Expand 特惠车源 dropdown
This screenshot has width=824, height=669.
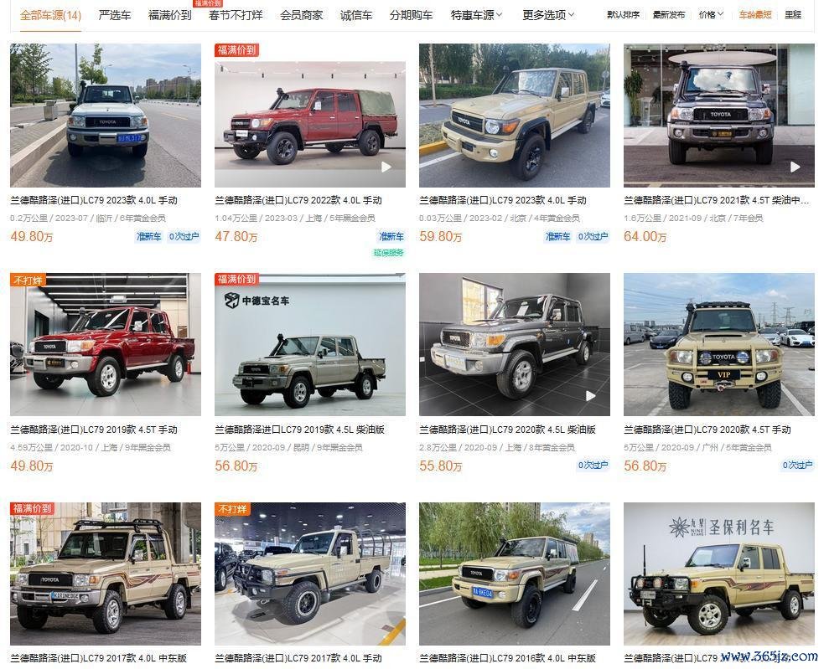point(477,15)
